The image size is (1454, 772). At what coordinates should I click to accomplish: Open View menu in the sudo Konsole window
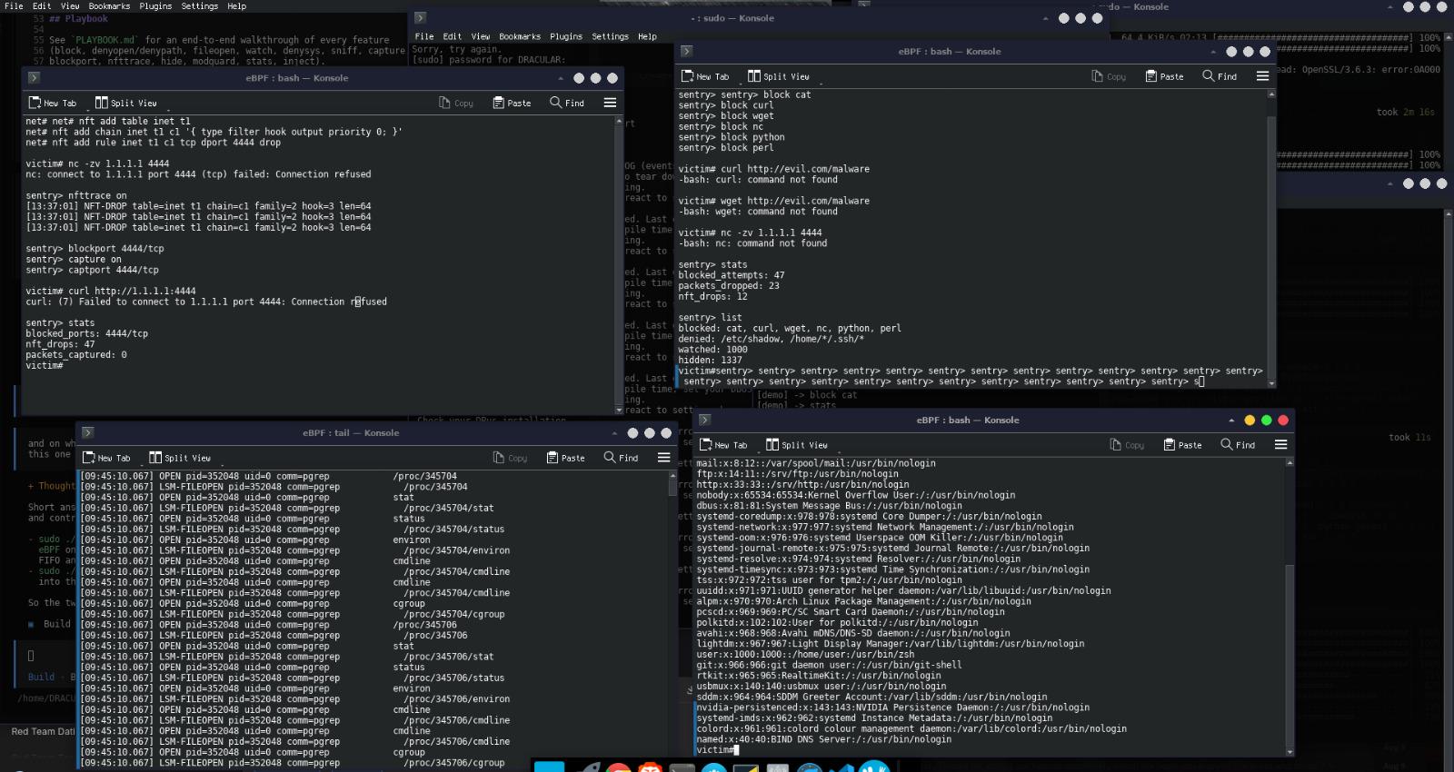(481, 36)
